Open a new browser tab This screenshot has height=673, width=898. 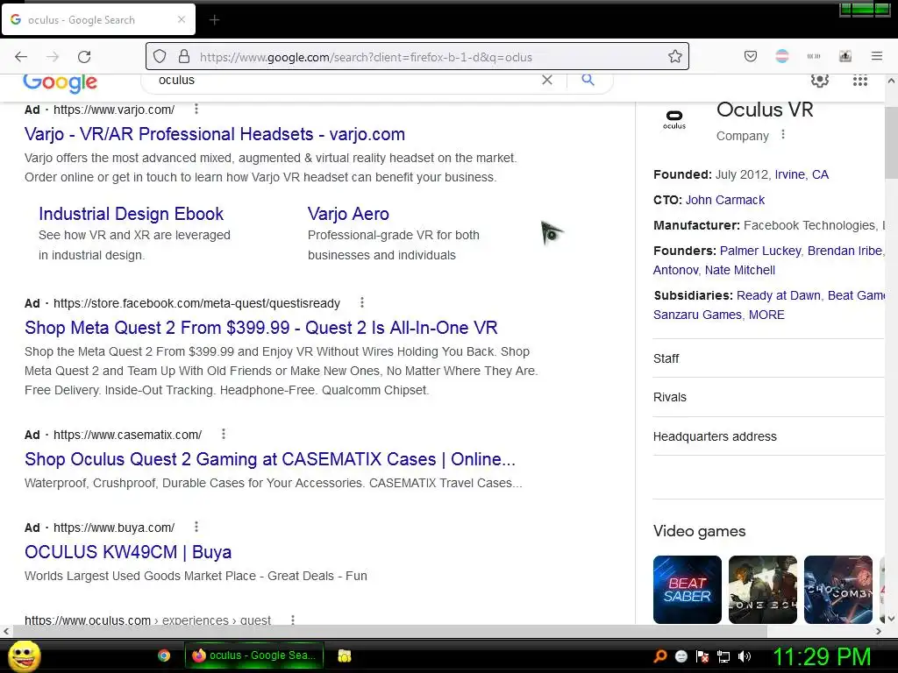pos(214,20)
